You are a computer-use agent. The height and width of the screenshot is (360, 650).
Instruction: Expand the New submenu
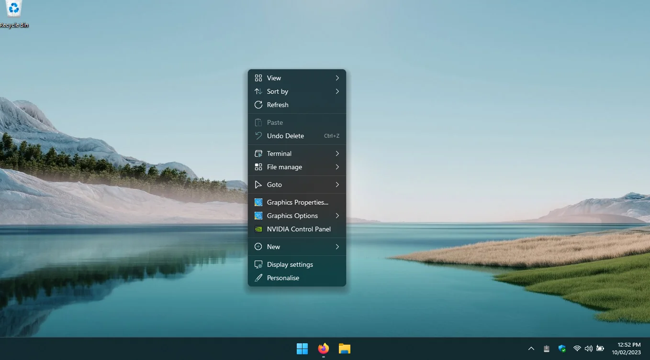[x=297, y=247]
